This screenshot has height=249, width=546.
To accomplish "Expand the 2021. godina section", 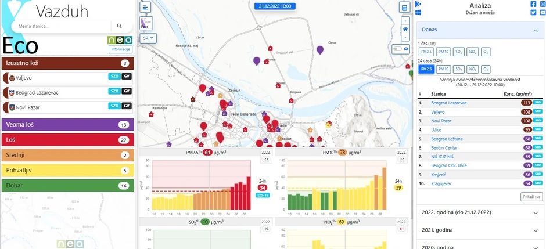I will [x=480, y=230].
